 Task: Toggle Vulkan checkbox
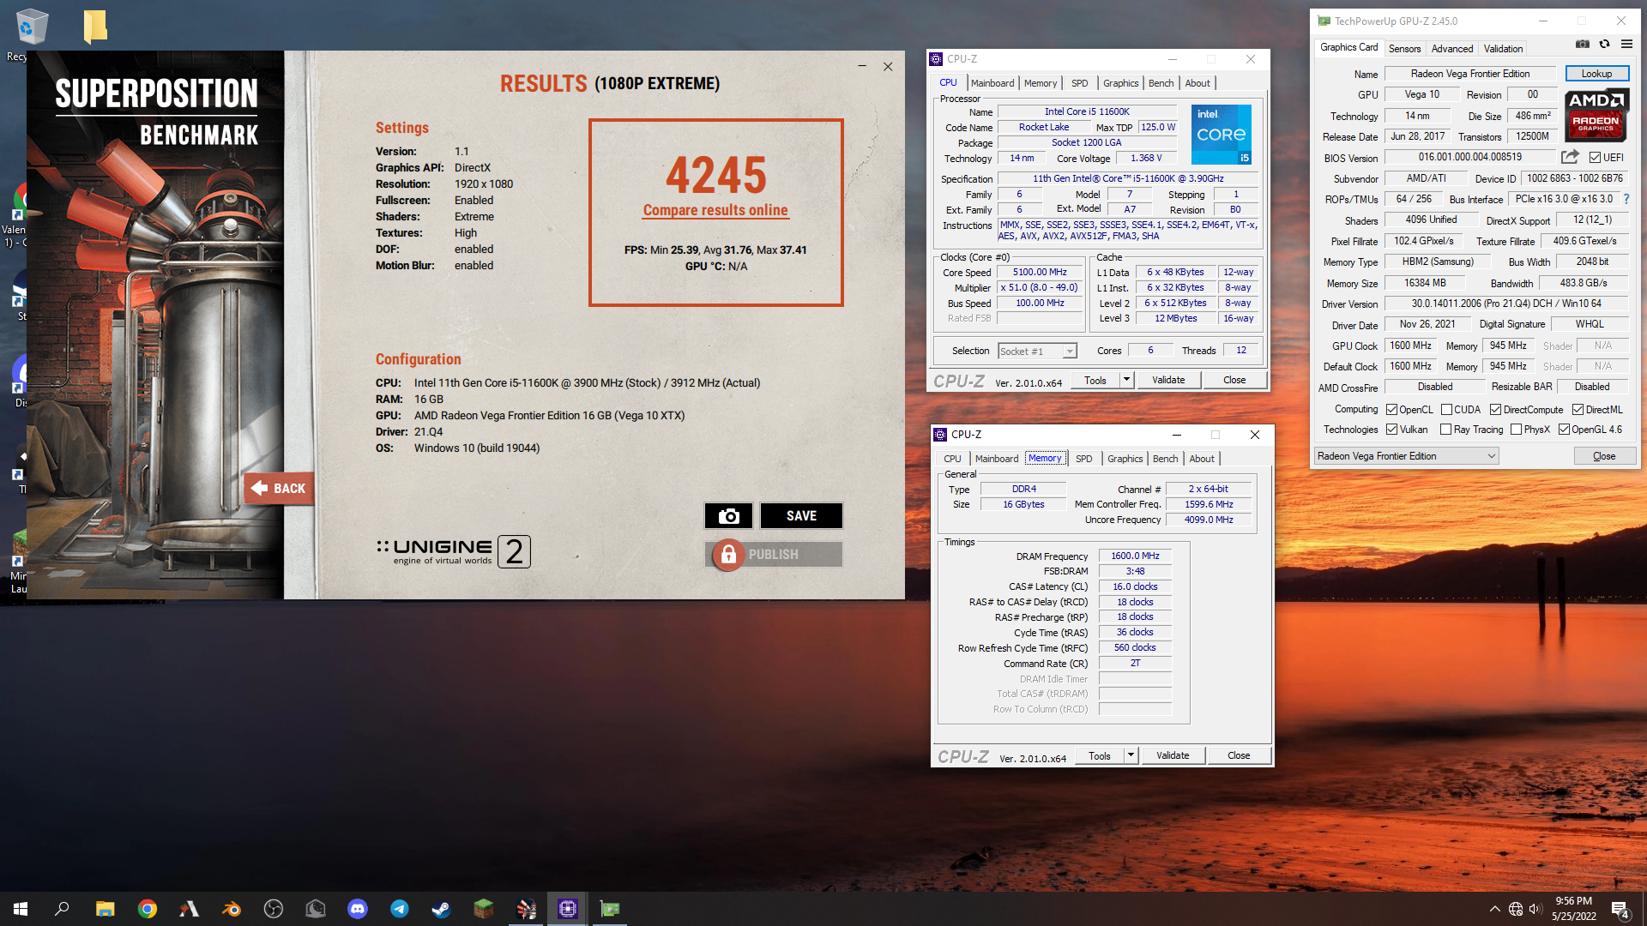pos(1392,430)
